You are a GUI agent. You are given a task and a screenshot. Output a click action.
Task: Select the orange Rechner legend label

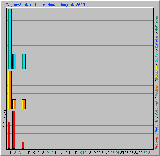[157, 90]
